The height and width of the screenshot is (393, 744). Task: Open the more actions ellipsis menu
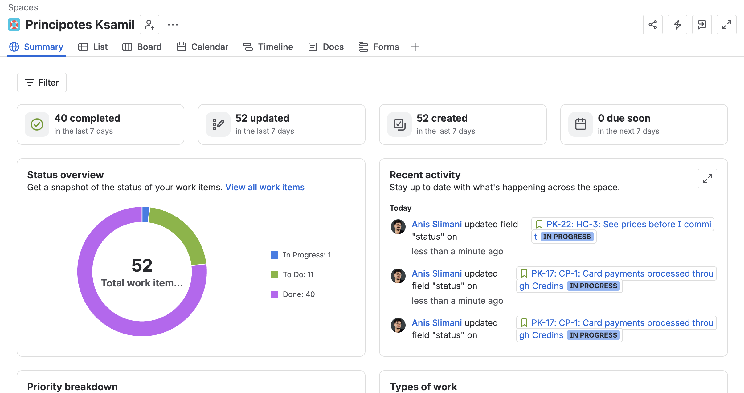(x=173, y=25)
